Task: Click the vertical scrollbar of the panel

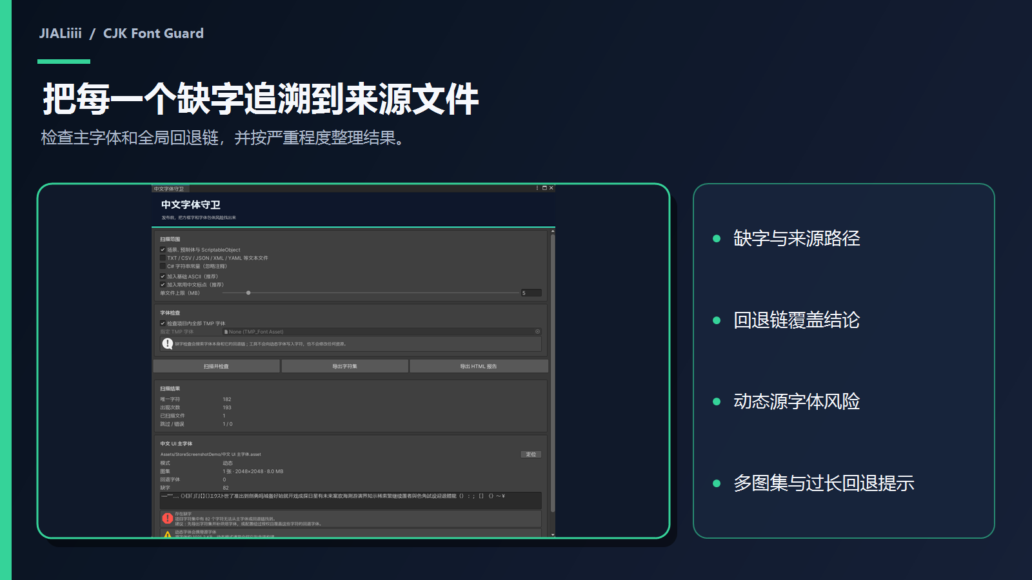Action: click(x=553, y=372)
